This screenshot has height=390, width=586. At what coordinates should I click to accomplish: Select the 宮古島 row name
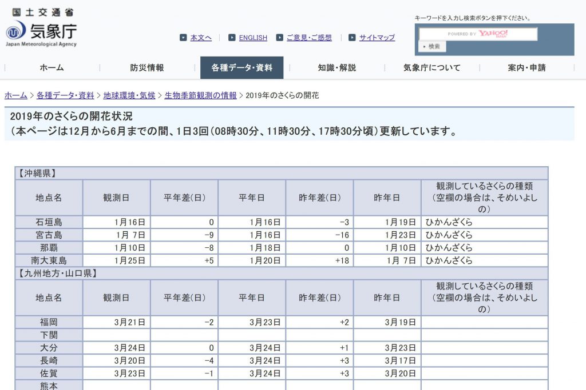pos(49,235)
